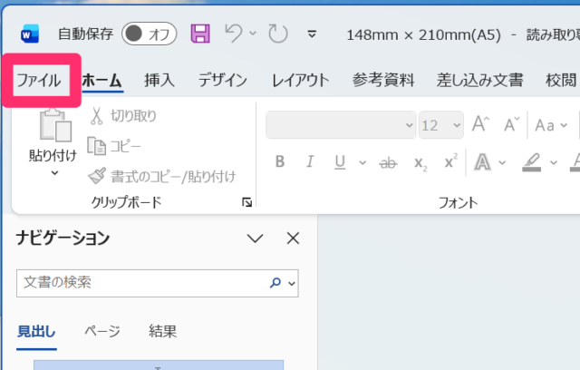The height and width of the screenshot is (370, 580).
Task: Open the ファイル tab
Action: pos(39,80)
